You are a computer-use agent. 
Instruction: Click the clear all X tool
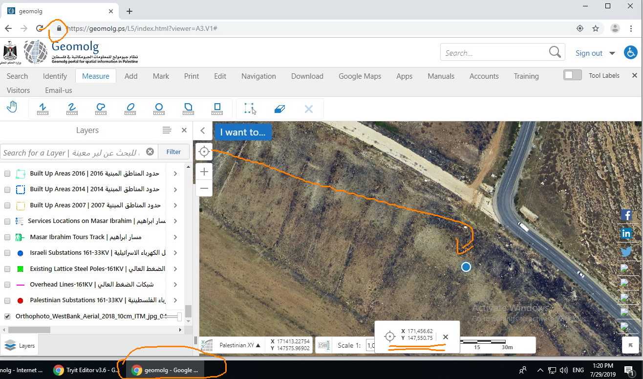[309, 109]
